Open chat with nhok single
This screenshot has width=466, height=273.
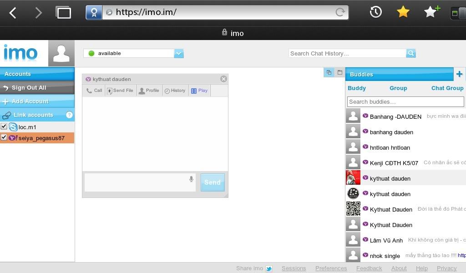406,255
